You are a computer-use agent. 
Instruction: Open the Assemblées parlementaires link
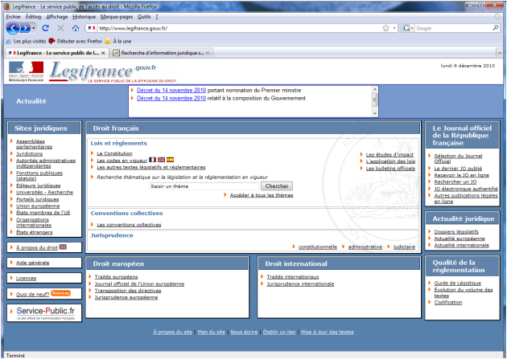click(34, 144)
